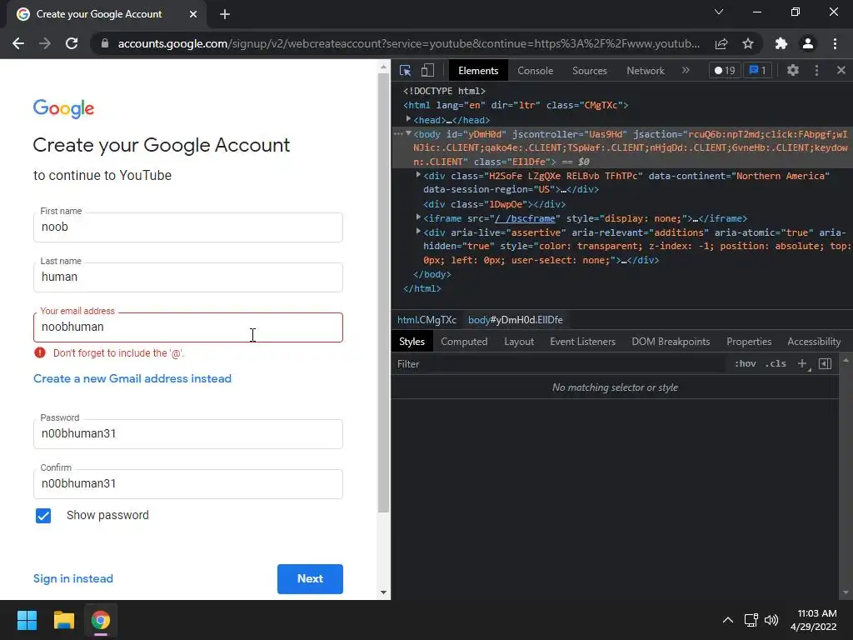Expand the aria-live assertive div node
853x640 pixels.
tap(418, 232)
